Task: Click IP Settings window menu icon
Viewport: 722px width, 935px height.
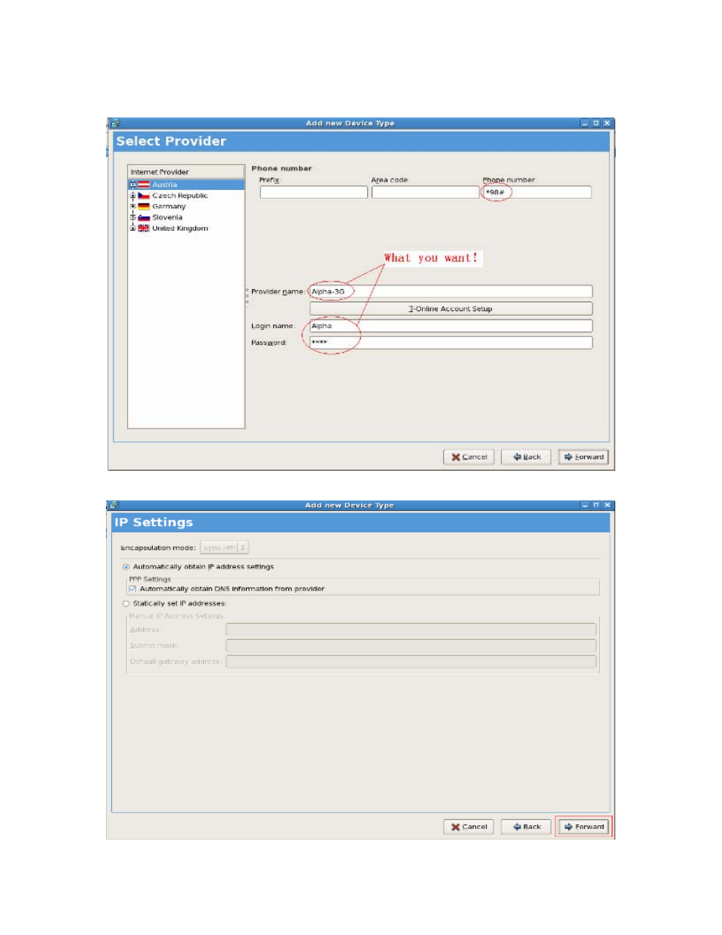Action: click(114, 505)
